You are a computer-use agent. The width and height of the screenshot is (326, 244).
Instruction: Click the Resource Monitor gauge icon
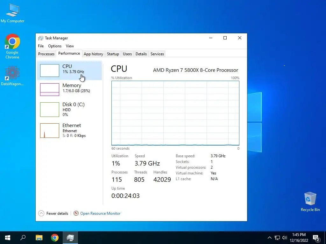76,213
